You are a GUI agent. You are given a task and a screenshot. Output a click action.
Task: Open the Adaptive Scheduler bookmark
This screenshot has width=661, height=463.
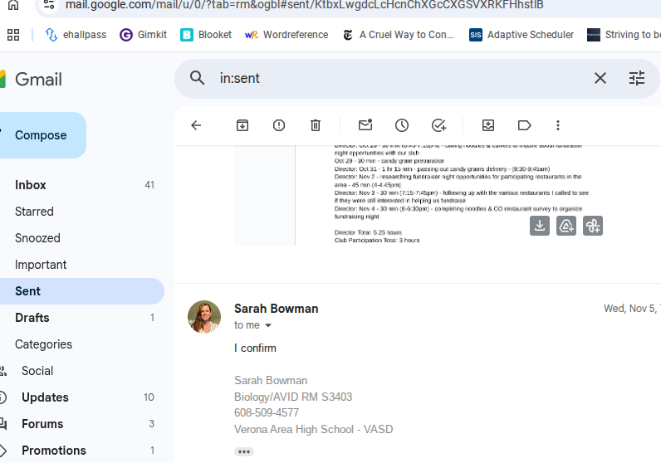[521, 35]
